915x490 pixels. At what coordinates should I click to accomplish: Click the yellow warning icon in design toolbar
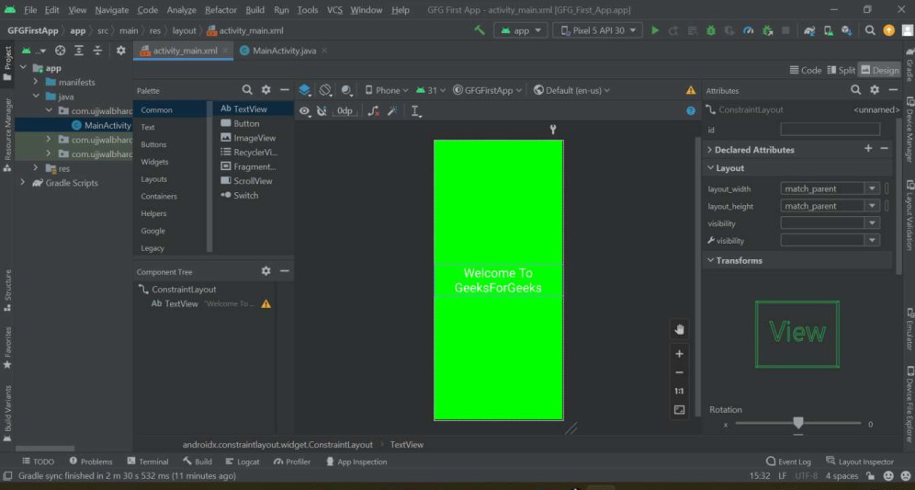click(x=691, y=90)
